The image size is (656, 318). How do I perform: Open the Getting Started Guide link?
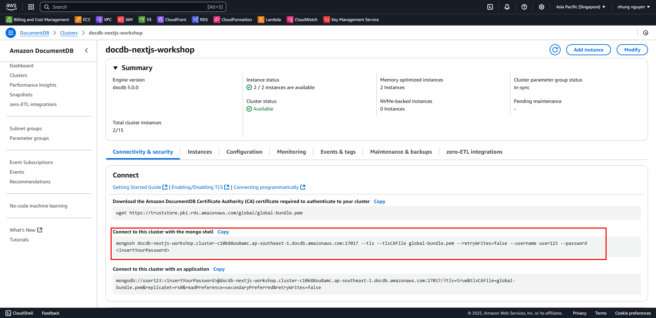click(x=140, y=187)
